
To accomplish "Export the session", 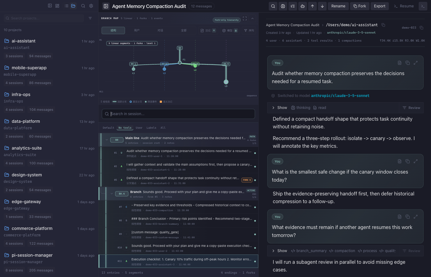I will (x=380, y=6).
